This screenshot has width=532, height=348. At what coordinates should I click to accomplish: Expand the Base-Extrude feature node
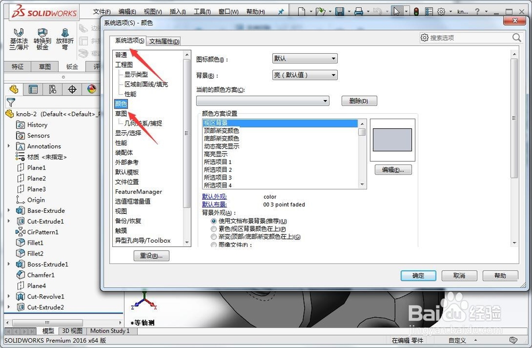tap(9, 211)
